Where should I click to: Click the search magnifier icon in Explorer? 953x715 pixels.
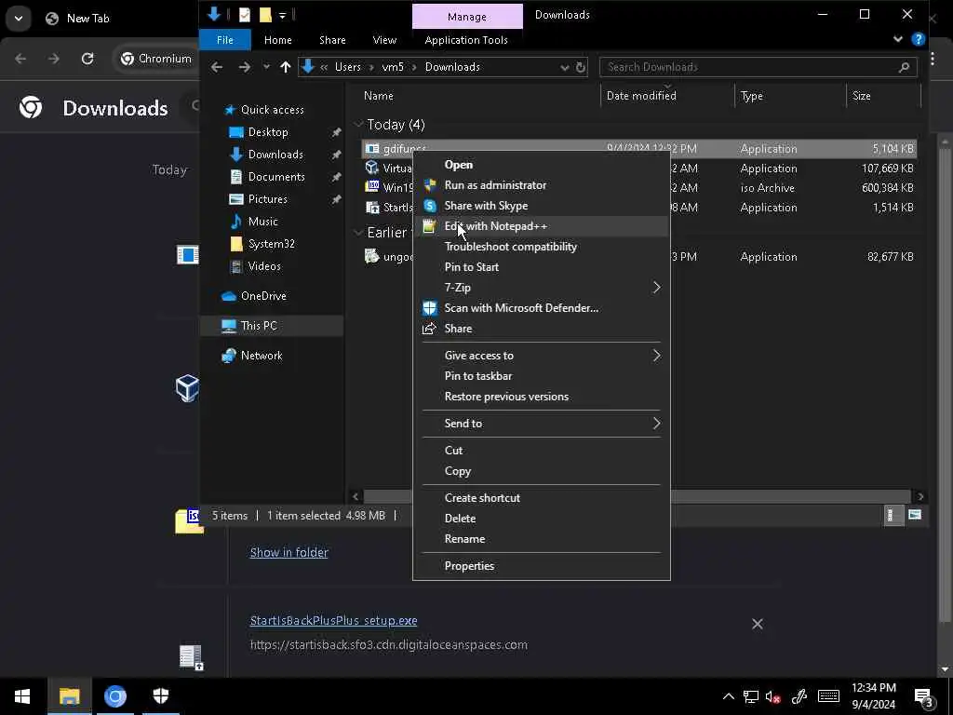click(x=904, y=67)
